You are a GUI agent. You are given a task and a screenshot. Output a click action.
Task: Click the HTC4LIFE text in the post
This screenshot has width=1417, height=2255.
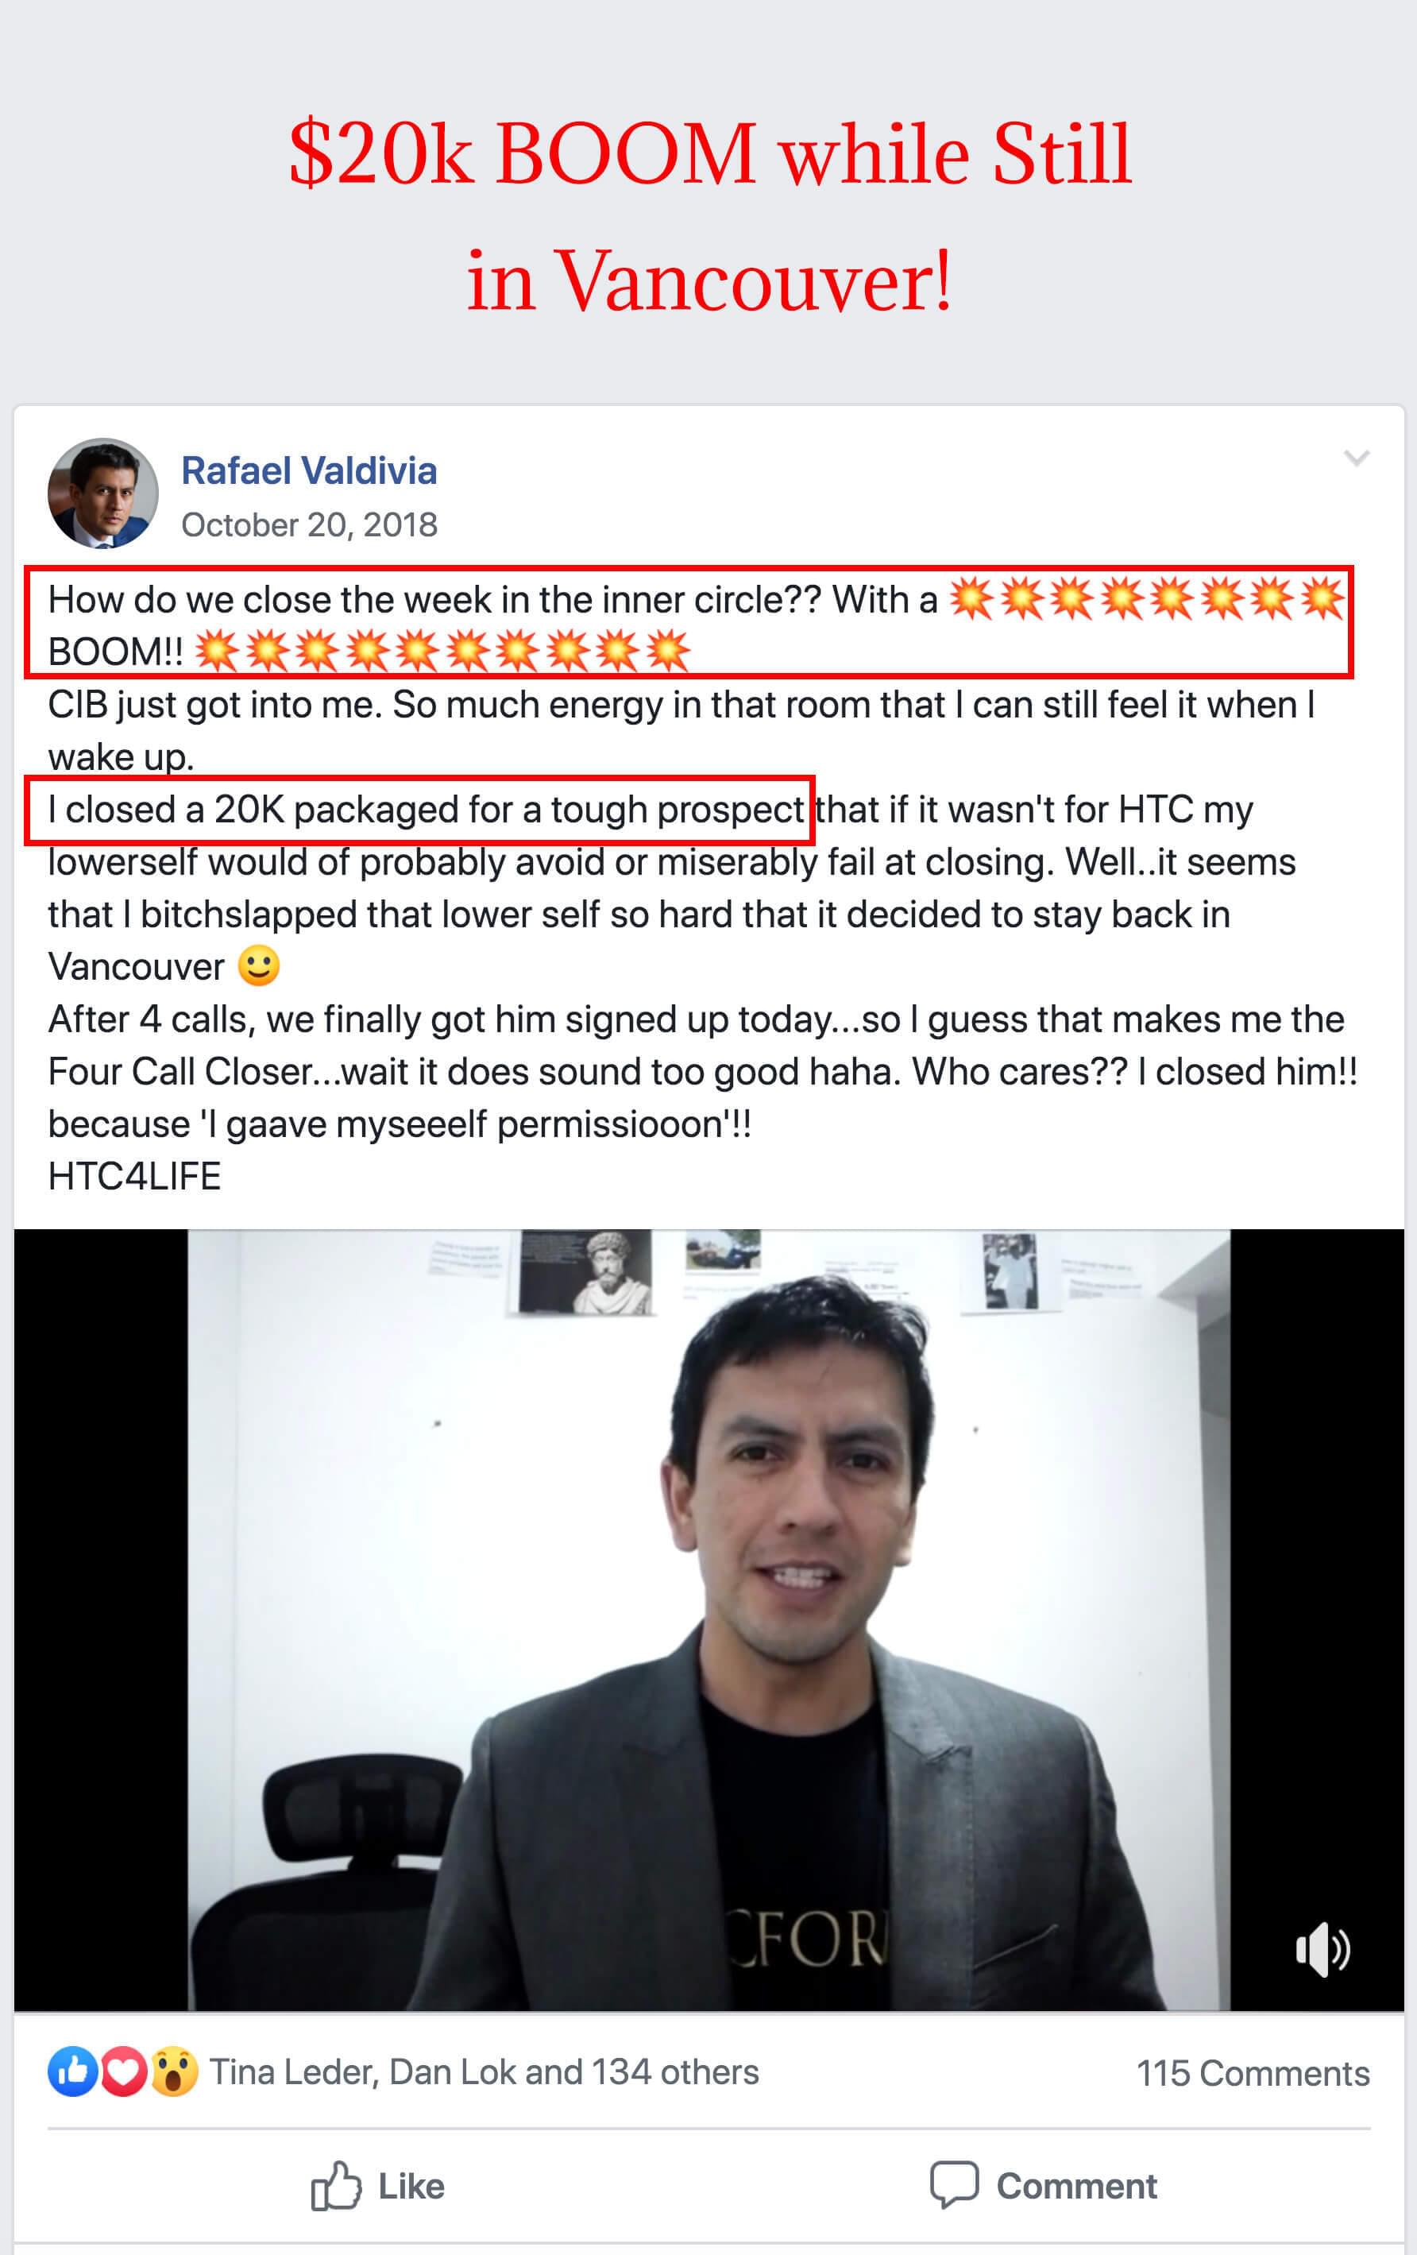pos(135,1176)
